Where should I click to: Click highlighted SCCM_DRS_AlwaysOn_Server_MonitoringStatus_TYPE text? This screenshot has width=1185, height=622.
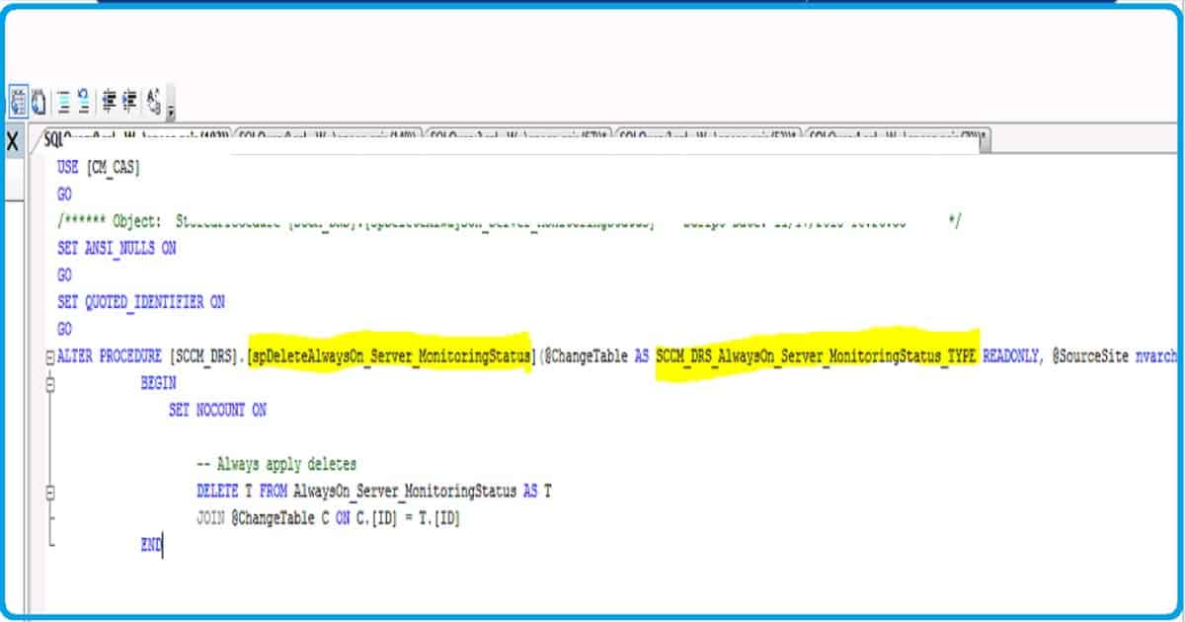817,356
